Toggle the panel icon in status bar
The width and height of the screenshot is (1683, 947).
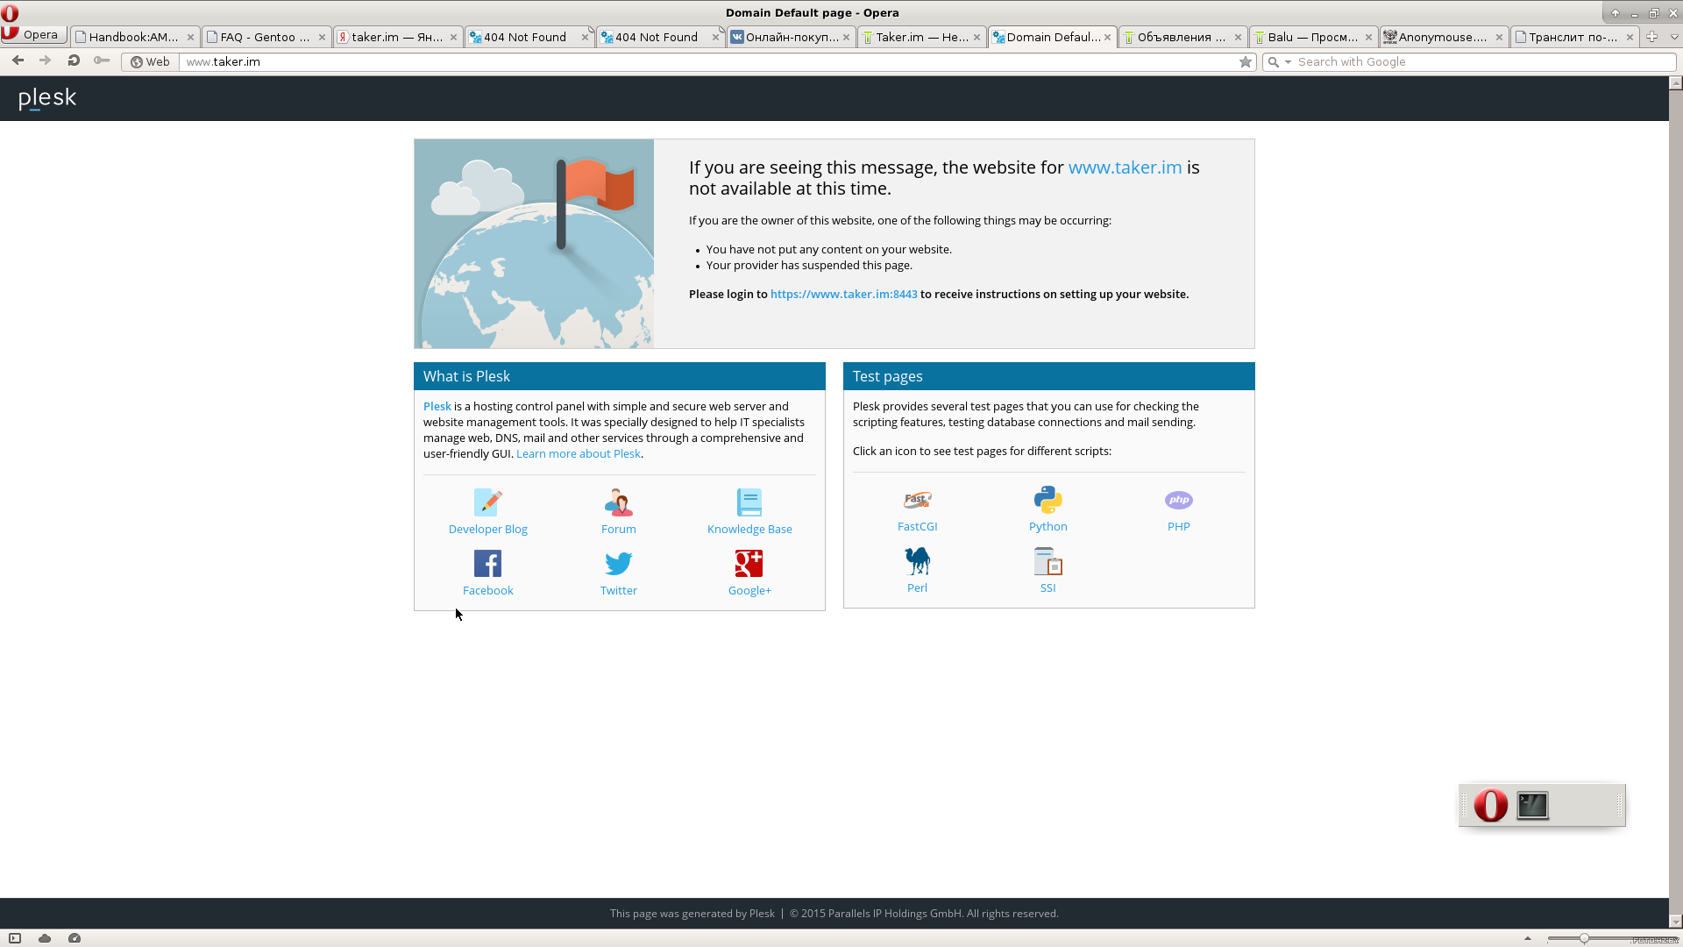click(15, 938)
